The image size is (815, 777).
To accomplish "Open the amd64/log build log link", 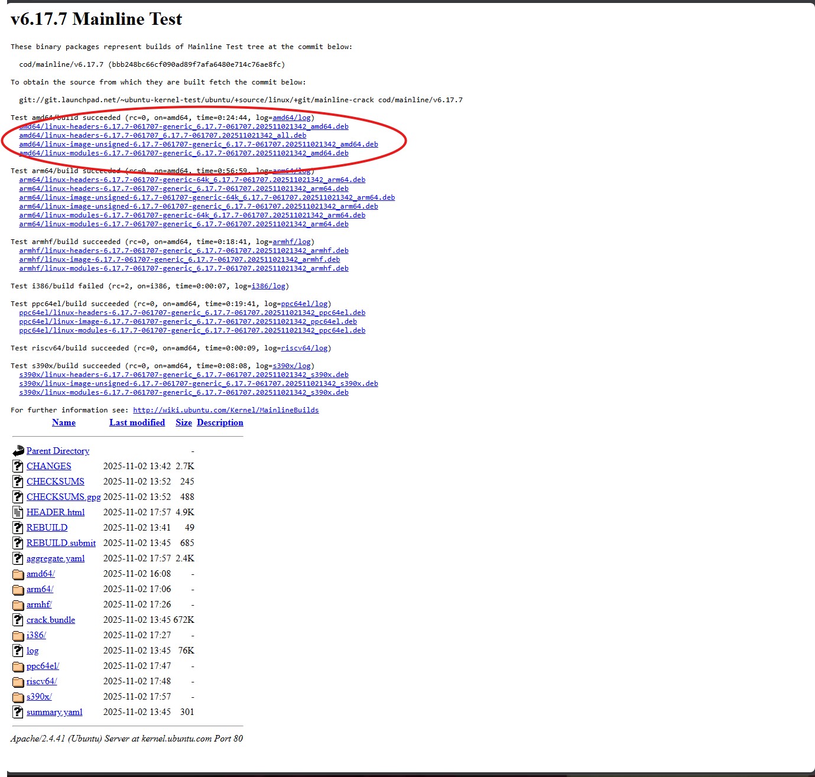I will tap(291, 118).
